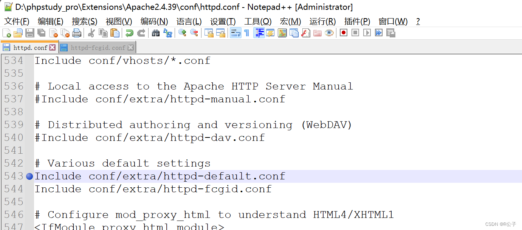Undo the last change
Screen dimensions: 522x230
click(x=130, y=33)
